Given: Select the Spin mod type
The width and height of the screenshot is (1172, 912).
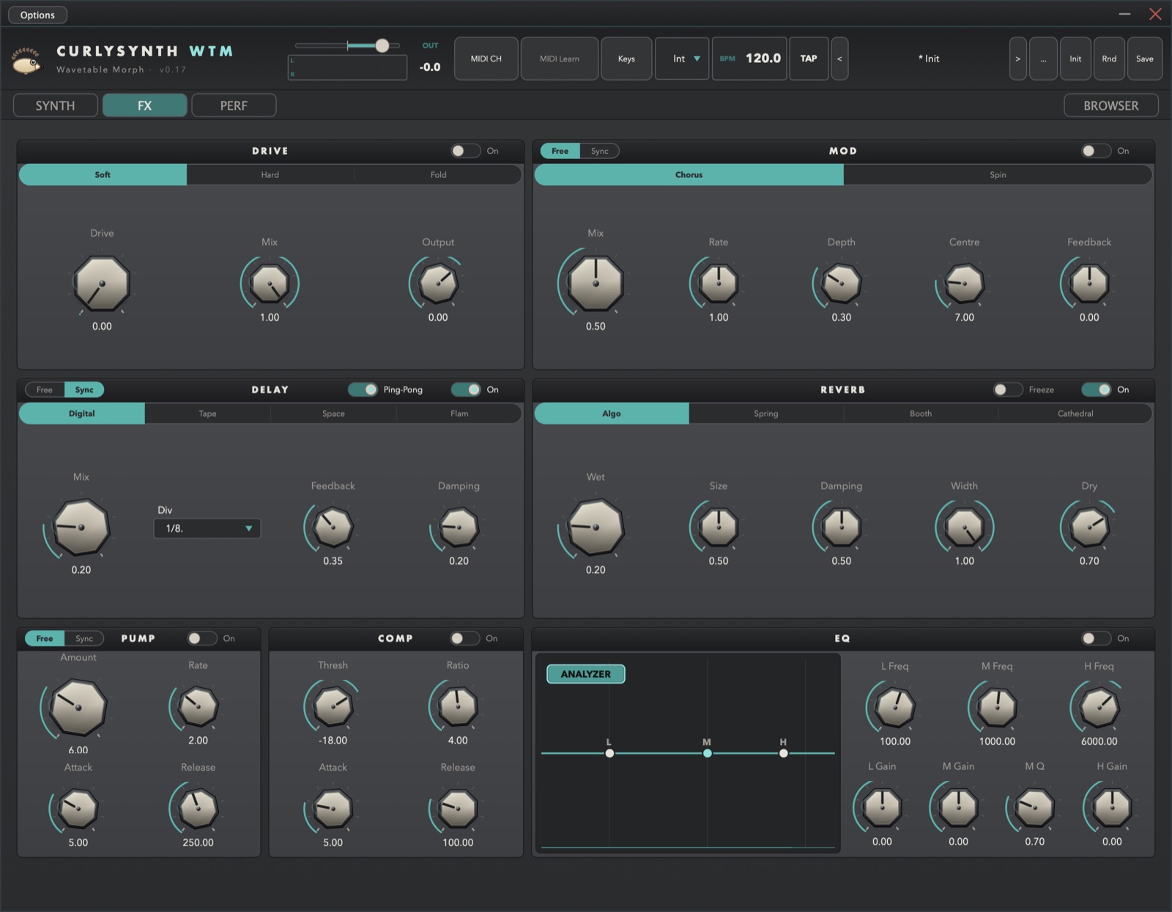Looking at the screenshot, I should tap(998, 174).
